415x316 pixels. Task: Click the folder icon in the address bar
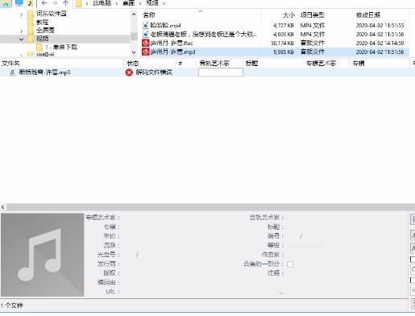(78, 3)
